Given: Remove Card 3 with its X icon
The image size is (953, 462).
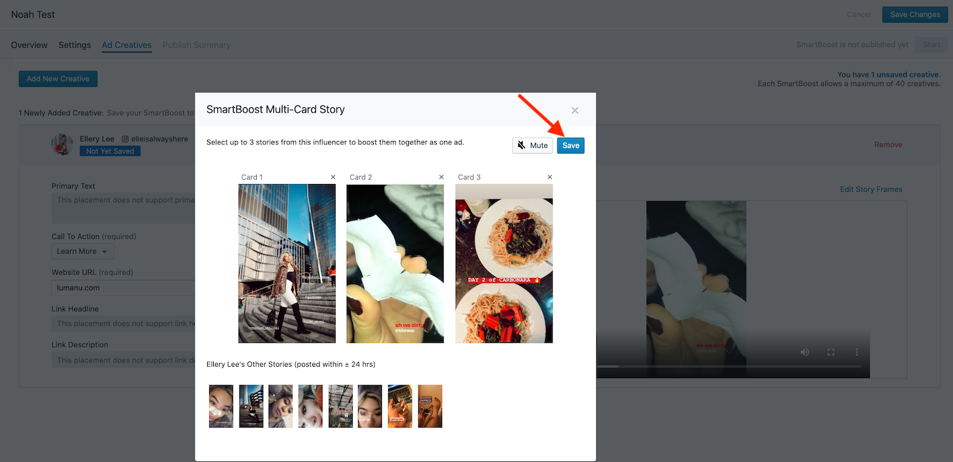Looking at the screenshot, I should click(x=550, y=177).
